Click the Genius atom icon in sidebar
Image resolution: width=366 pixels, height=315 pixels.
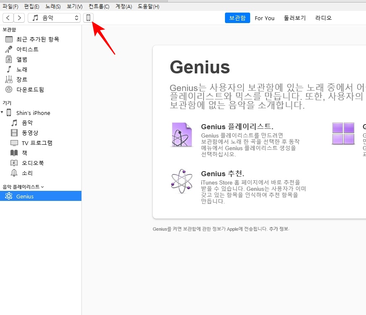point(9,196)
